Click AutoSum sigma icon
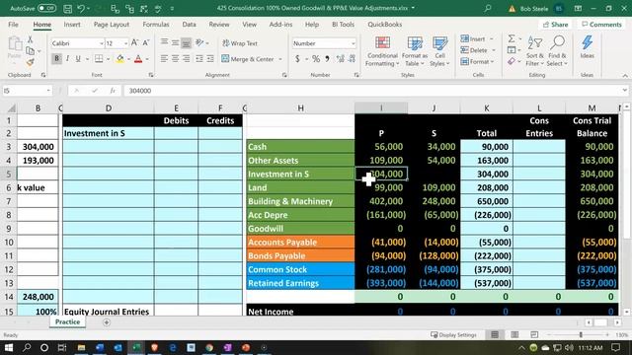This screenshot has height=355, width=632. point(512,38)
